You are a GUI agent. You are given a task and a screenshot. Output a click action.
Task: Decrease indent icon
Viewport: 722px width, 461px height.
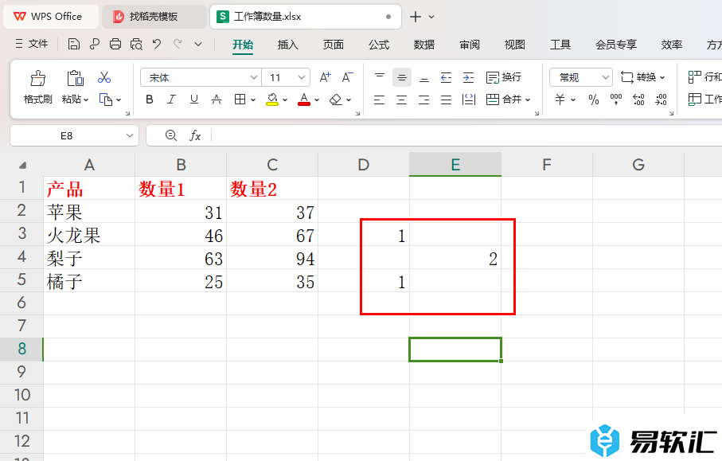pos(447,77)
